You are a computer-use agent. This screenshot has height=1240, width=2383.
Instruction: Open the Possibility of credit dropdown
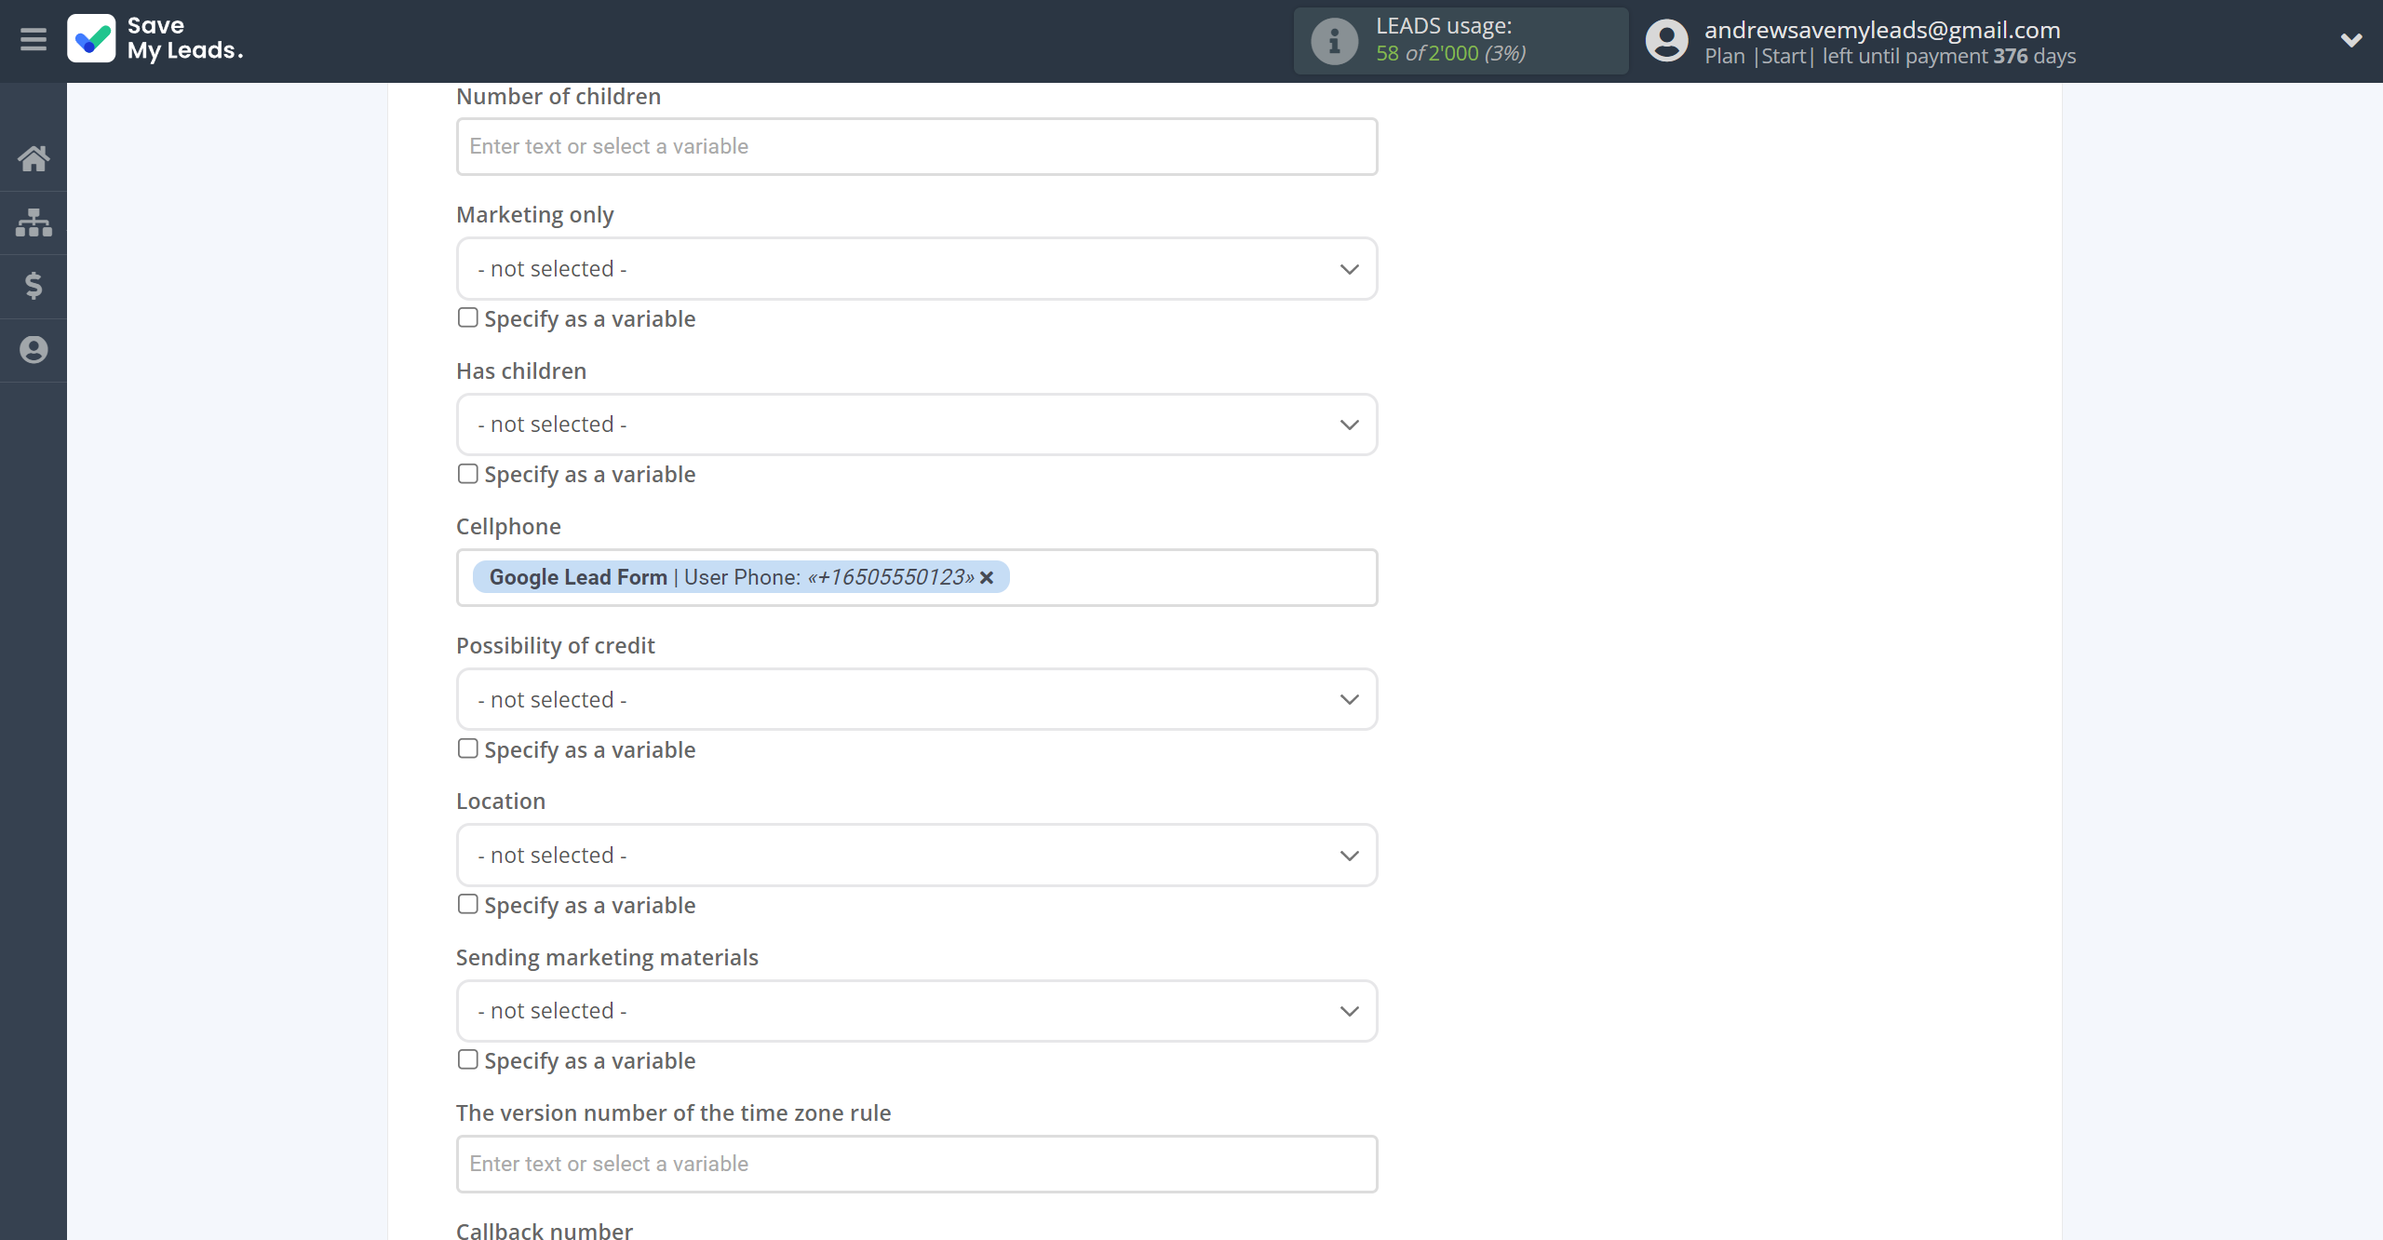(x=917, y=699)
